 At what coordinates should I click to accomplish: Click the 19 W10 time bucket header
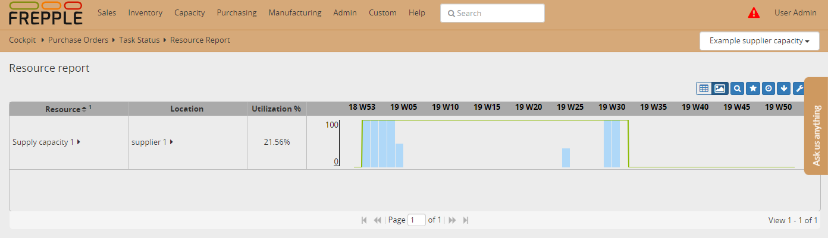click(445, 107)
